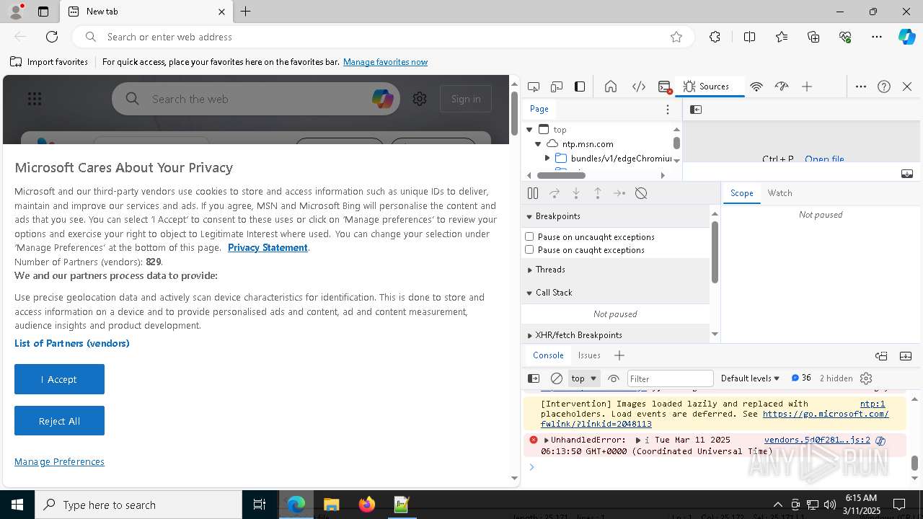Pause script execution
Image resolution: width=923 pixels, height=519 pixels.
click(x=533, y=193)
